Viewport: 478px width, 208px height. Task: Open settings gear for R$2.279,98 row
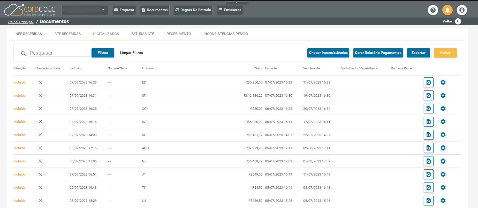[x=443, y=148]
